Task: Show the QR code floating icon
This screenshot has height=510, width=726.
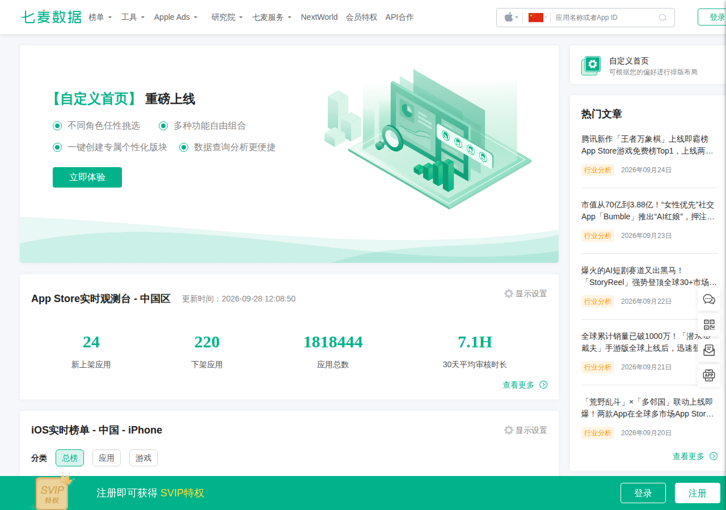Action: coord(709,325)
